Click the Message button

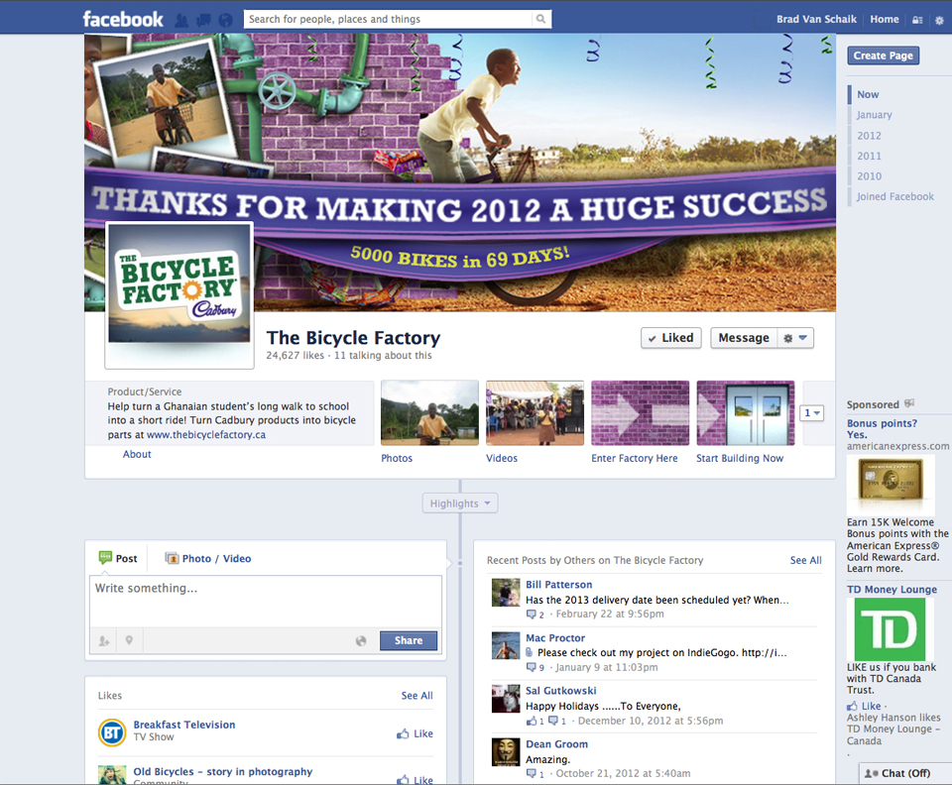[744, 338]
